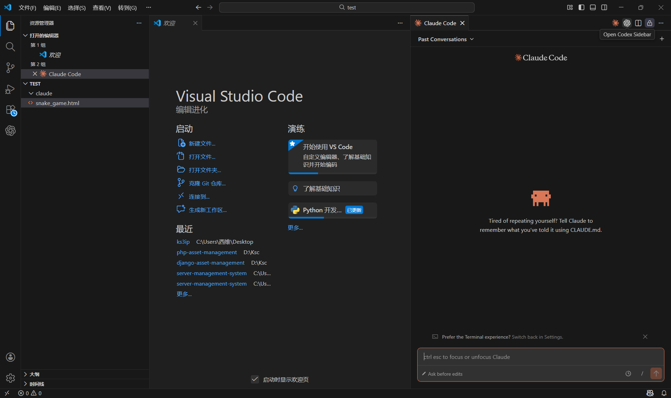
Task: Open the Extensions view
Action: [10, 110]
